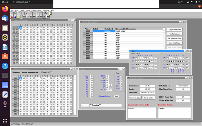Trigger the T1 interrupt button
The height and width of the screenshot is (126, 202).
[x=28, y=17]
